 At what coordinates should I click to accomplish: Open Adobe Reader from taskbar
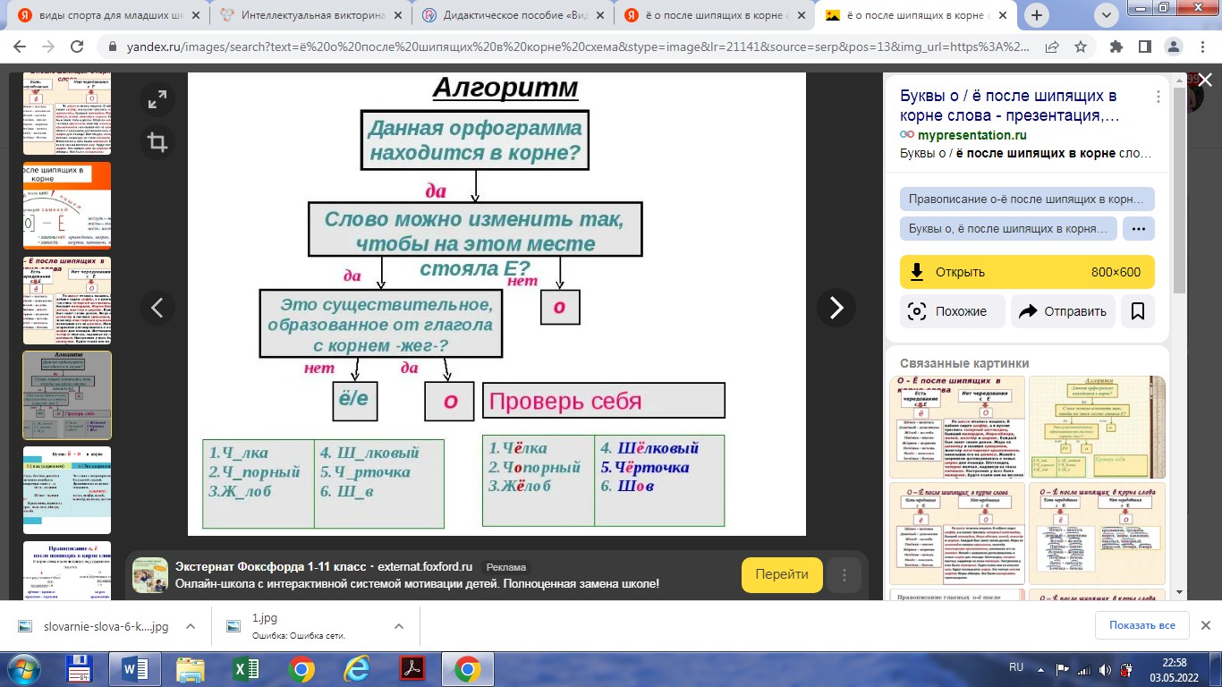click(x=412, y=669)
